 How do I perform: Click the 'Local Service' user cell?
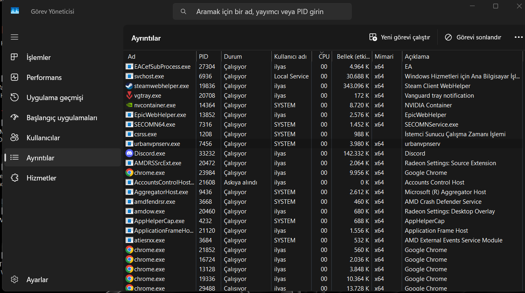[x=291, y=76]
